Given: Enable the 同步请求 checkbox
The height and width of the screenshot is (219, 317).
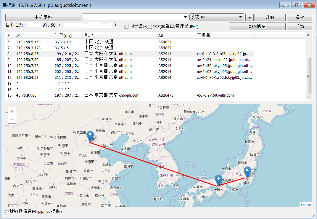Looking at the screenshot, I should [x=126, y=26].
